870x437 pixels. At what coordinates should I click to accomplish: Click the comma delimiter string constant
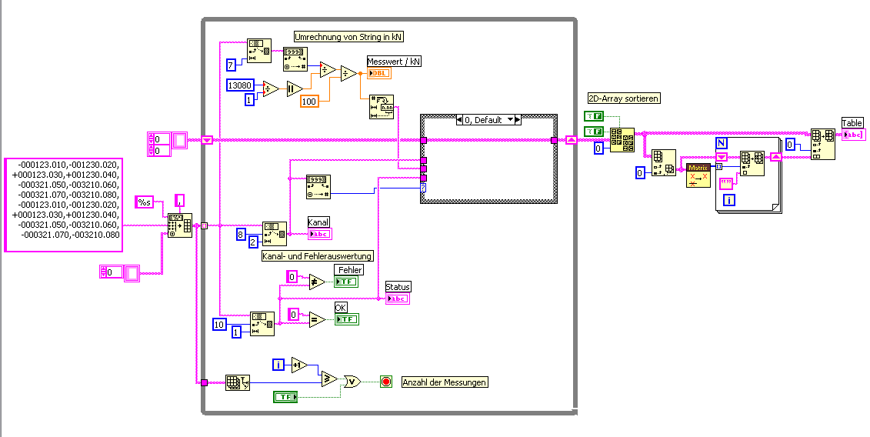179,201
